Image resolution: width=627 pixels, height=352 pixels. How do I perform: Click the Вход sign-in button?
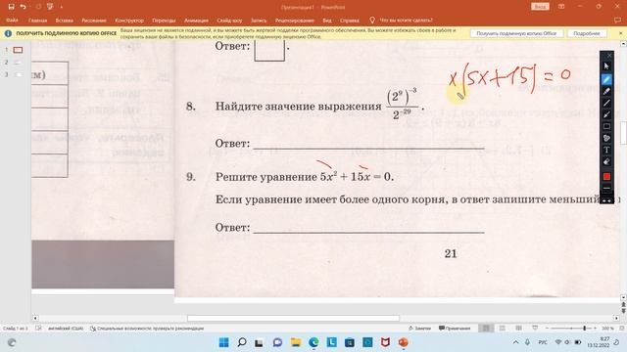540,7
